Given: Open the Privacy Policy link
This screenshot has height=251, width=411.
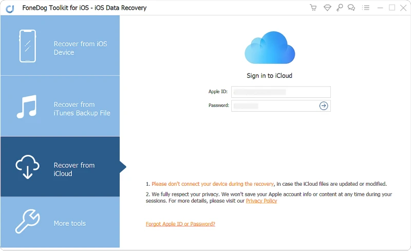Looking at the screenshot, I should pos(261,201).
